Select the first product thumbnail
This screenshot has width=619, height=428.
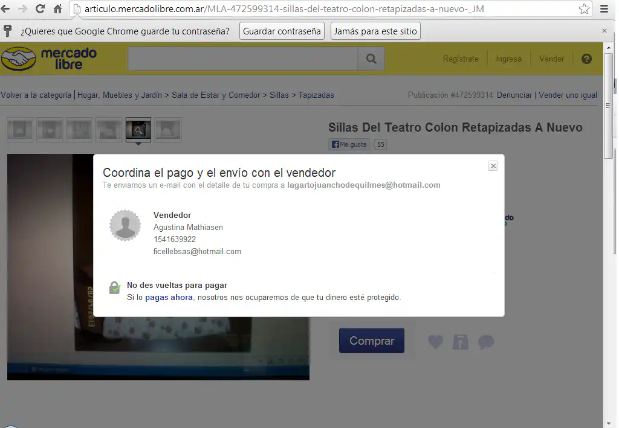(x=20, y=130)
